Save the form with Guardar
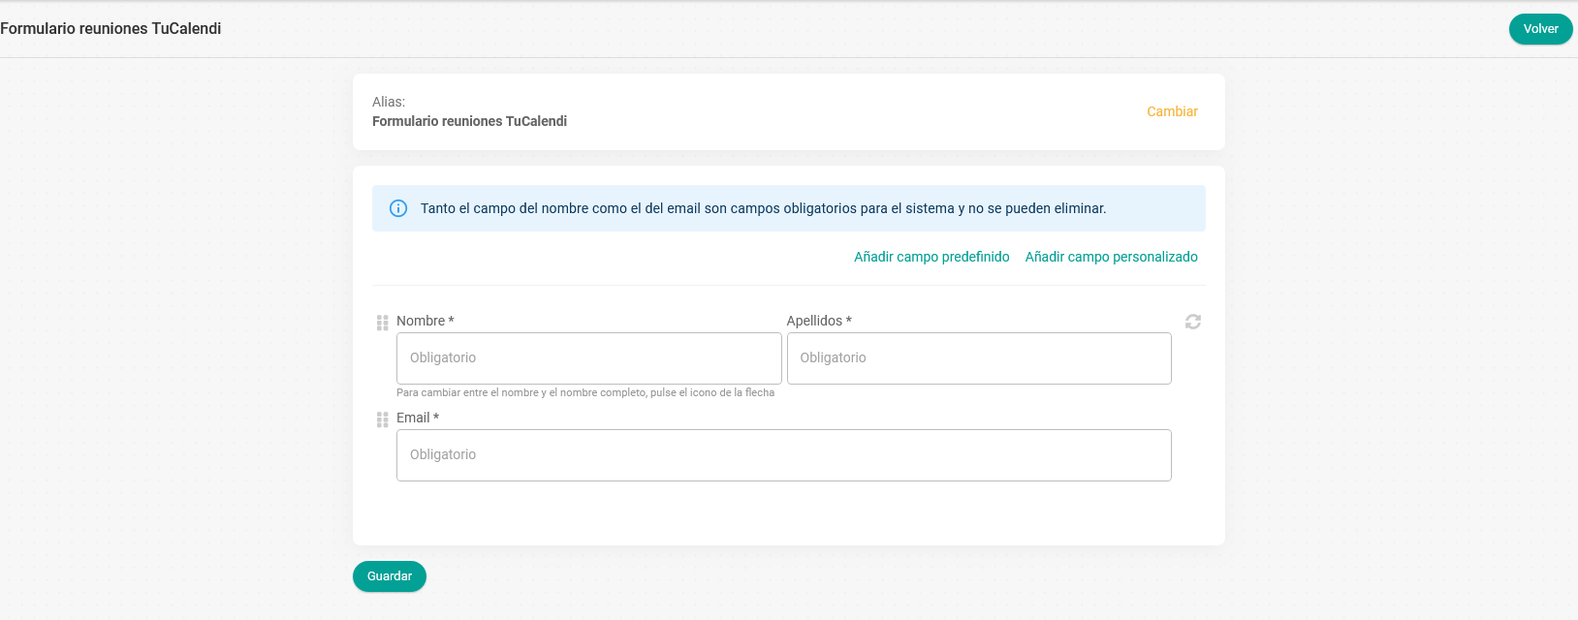 [x=390, y=576]
